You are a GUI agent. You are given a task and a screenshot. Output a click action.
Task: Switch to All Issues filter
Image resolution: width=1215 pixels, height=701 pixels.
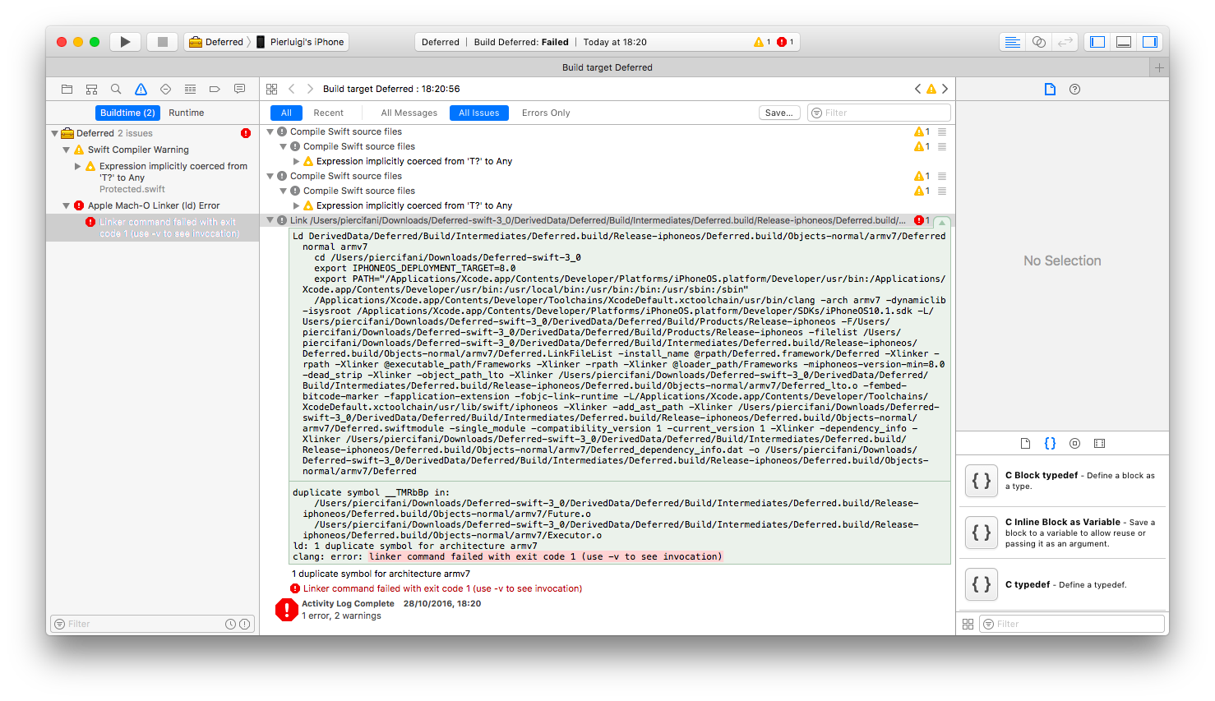[x=479, y=113]
